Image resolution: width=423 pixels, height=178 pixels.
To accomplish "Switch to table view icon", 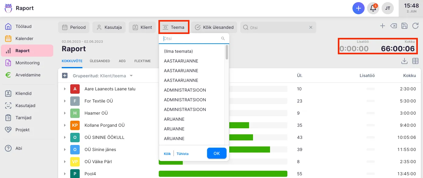I will click(x=415, y=61).
